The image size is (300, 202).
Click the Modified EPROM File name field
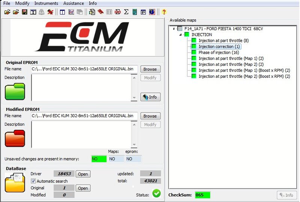coord(84,116)
